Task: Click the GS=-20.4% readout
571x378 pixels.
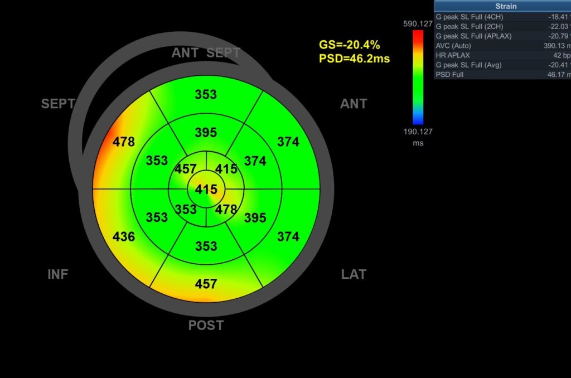Action: (349, 45)
